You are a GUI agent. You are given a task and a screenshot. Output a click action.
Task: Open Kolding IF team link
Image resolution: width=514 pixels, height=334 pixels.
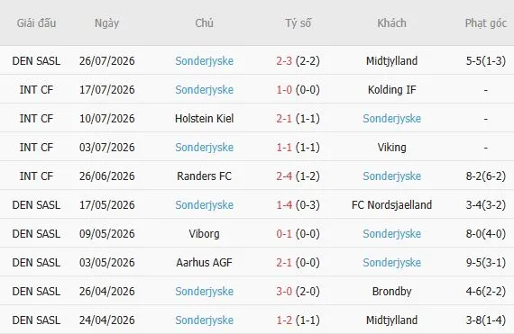(x=391, y=90)
